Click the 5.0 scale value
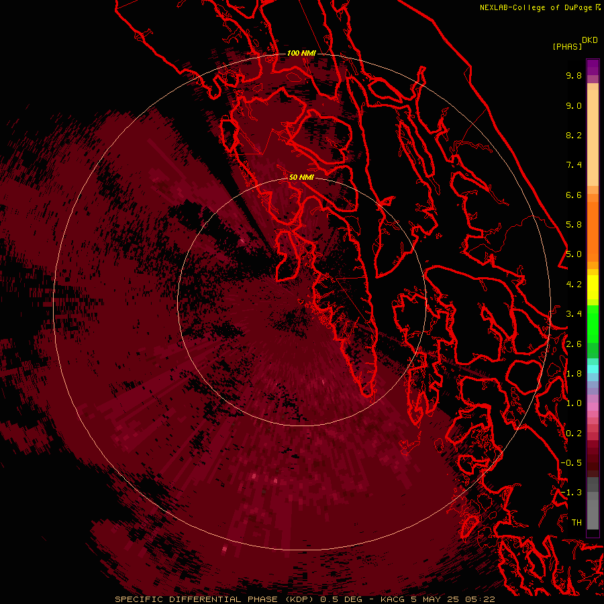The height and width of the screenshot is (604, 604). coord(574,254)
